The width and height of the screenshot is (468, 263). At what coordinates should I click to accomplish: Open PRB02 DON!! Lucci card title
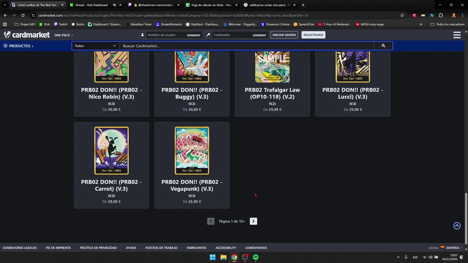(x=353, y=93)
